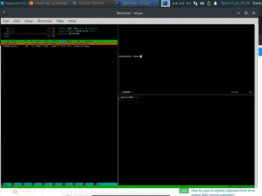This screenshot has width=262, height=196.
Task: Open the Applications menu icon
Action: [2, 3]
